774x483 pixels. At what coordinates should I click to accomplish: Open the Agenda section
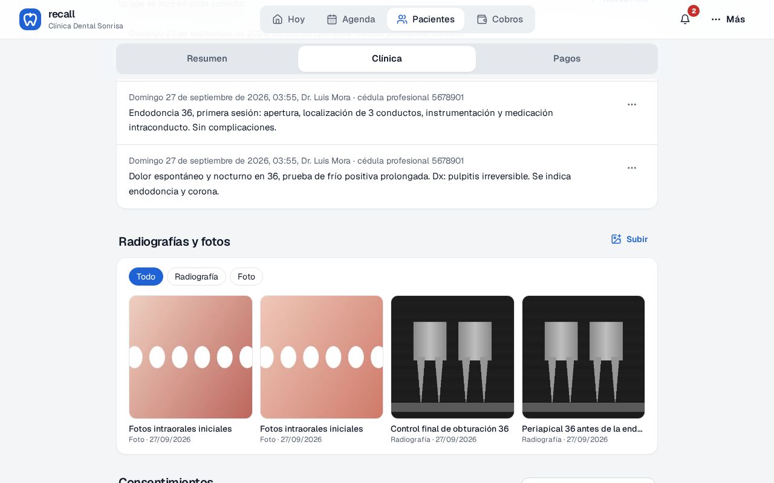click(351, 19)
